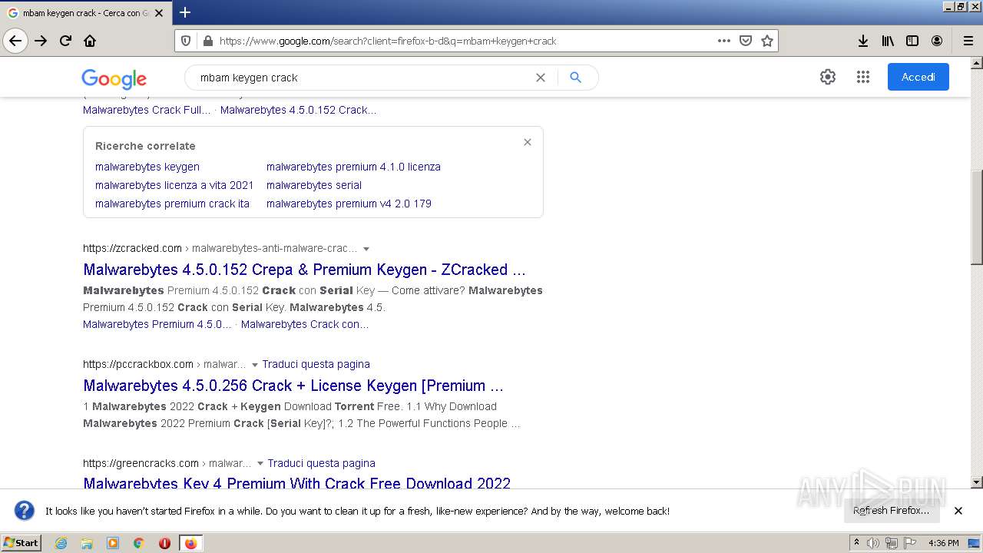Screen dimensions: 983x553
Task: Open related search malwarebytes keygen
Action: [147, 167]
